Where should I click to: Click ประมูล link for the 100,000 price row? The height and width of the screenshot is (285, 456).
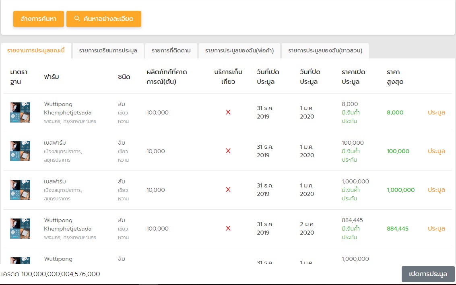coord(436,151)
